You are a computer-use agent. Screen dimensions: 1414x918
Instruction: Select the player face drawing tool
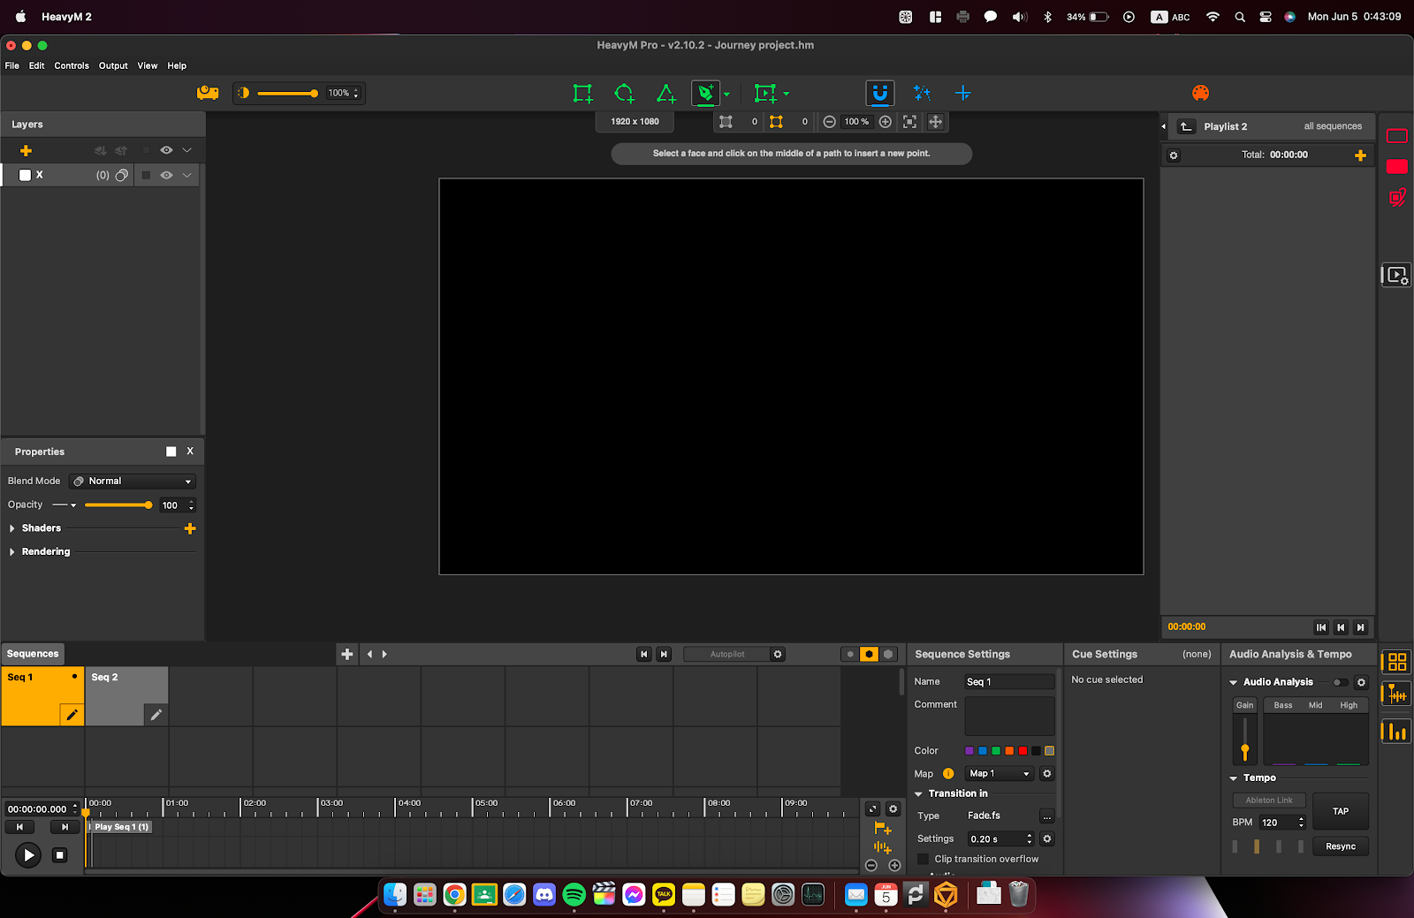click(x=765, y=93)
